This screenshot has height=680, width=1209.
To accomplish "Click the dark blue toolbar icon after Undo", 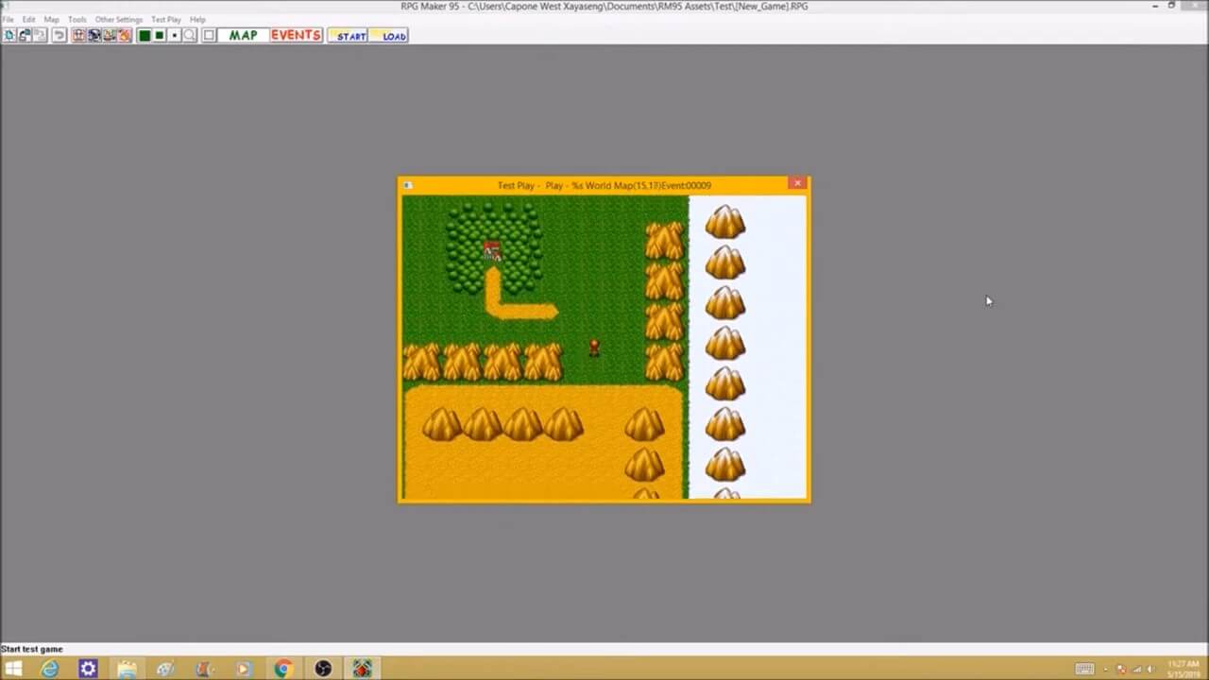I will 94,36.
